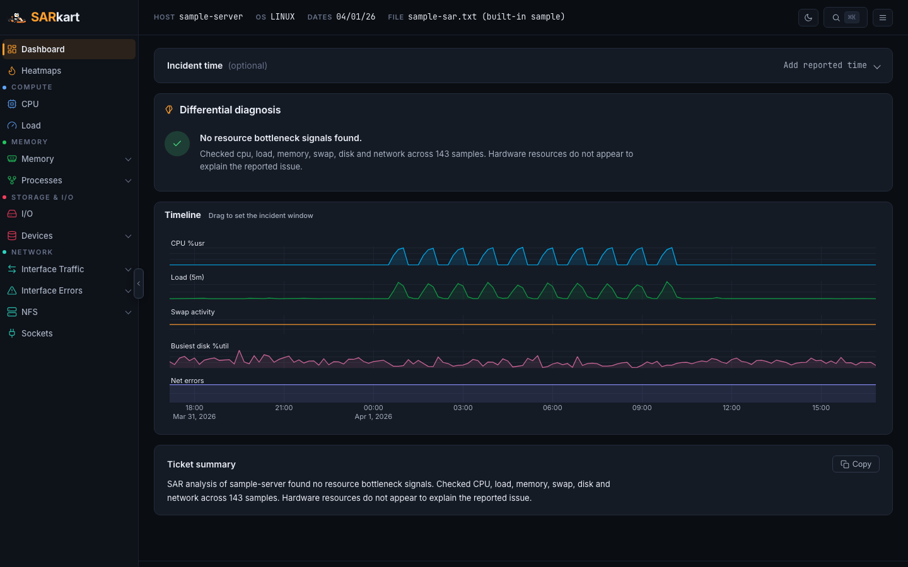Click the green checkmark status icon
Viewport: 908px width, 567px height.
point(177,144)
